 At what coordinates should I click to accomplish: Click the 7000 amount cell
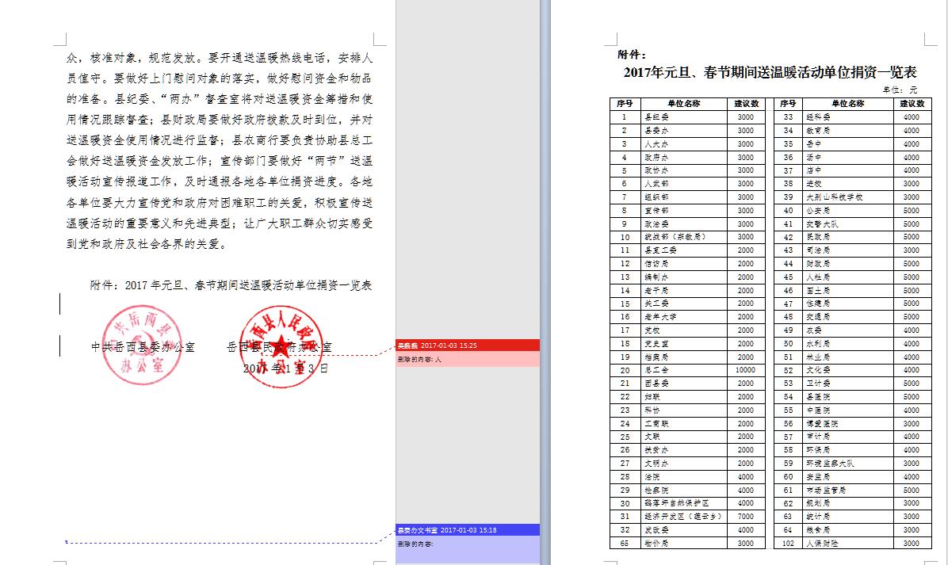click(745, 517)
